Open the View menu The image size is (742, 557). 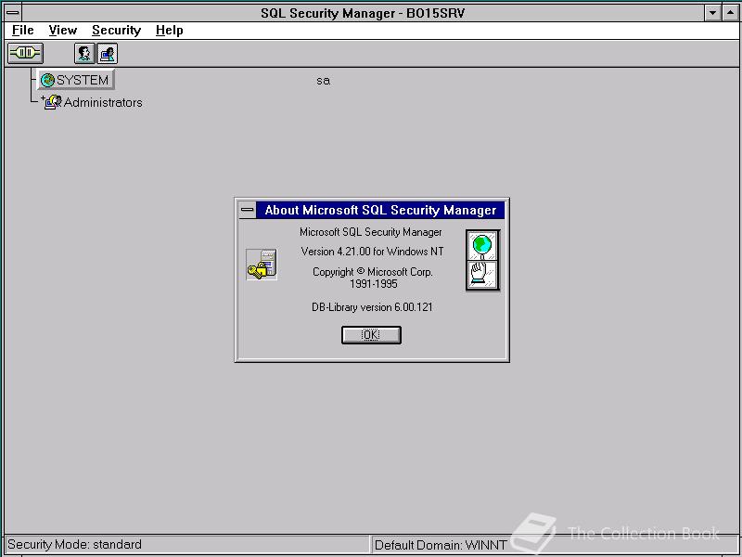(x=62, y=31)
